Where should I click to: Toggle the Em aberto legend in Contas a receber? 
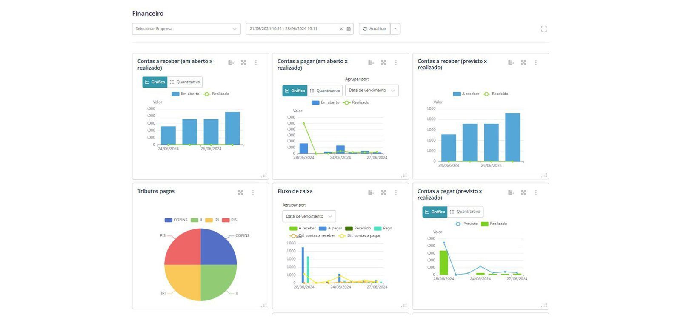(x=186, y=94)
